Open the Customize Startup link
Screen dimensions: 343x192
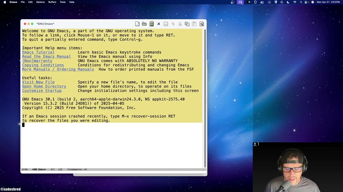click(x=42, y=91)
